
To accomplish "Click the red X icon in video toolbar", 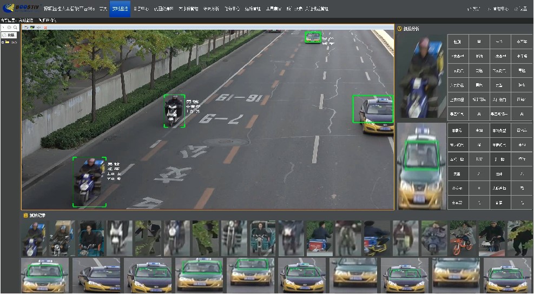I will [45, 27].
